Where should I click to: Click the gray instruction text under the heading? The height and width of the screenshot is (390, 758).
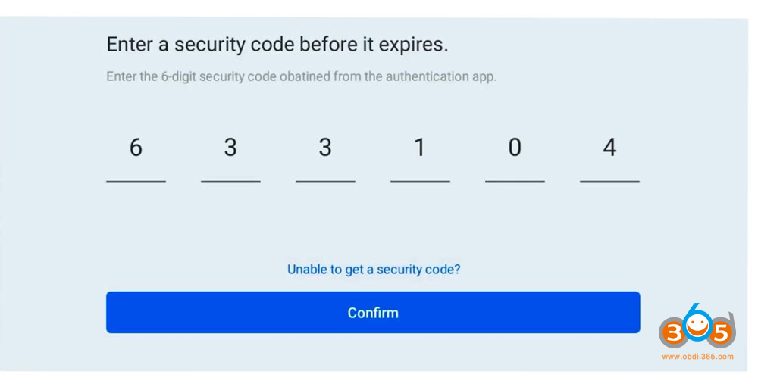coord(301,76)
